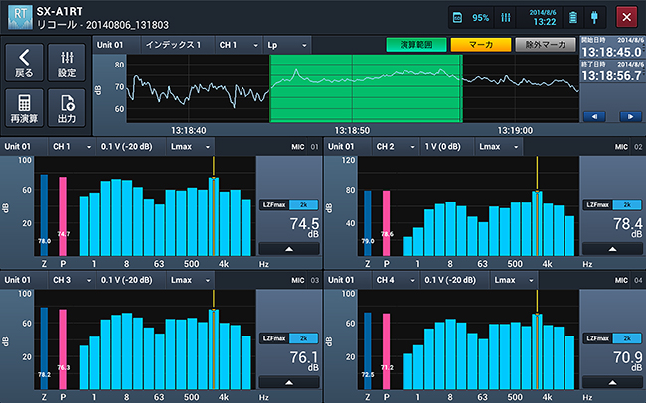Tap the start time 13:18:45.0 field

[612, 48]
